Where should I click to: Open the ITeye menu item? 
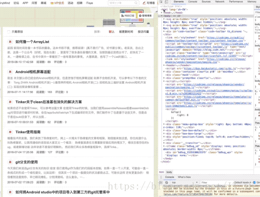click(89, 3)
